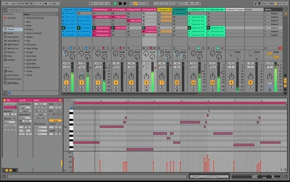This screenshot has height=182, width=290.
Task: Toggle track 6 activator button
Action: click(146, 83)
